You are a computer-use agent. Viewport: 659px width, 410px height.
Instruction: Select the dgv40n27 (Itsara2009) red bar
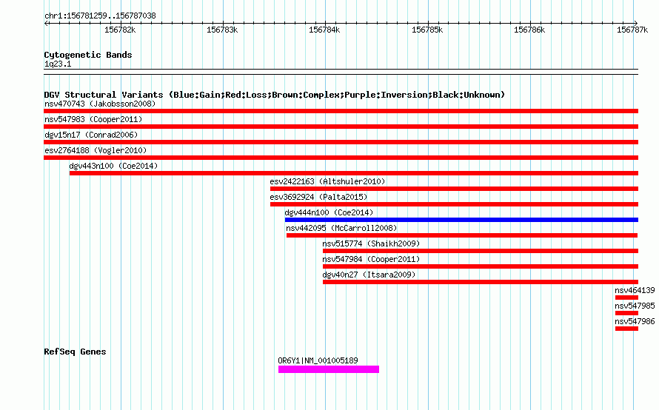coord(481,282)
